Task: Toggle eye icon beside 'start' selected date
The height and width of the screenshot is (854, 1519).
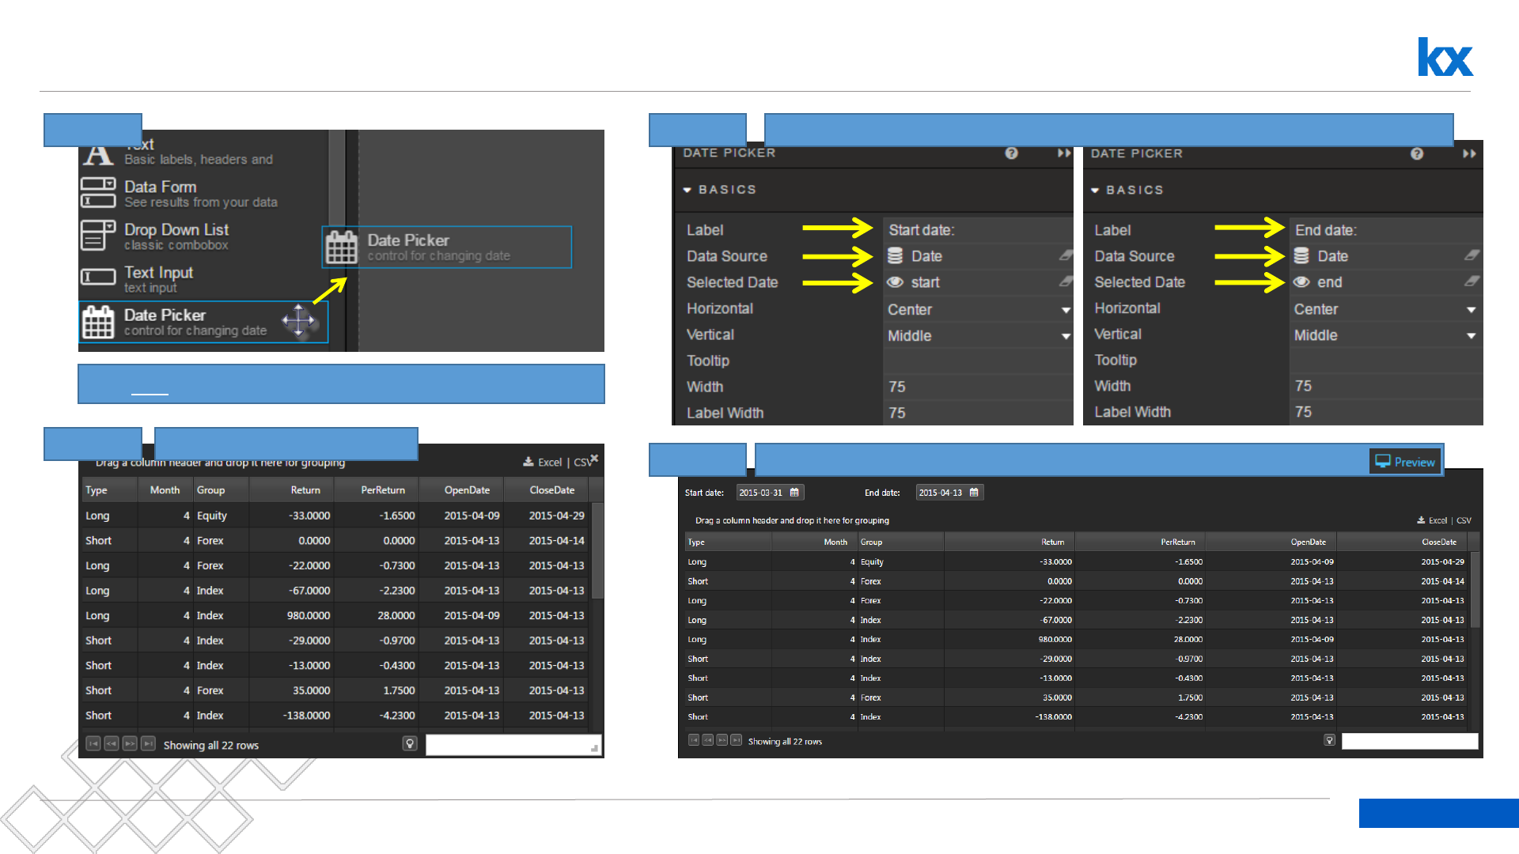Action: tap(895, 282)
